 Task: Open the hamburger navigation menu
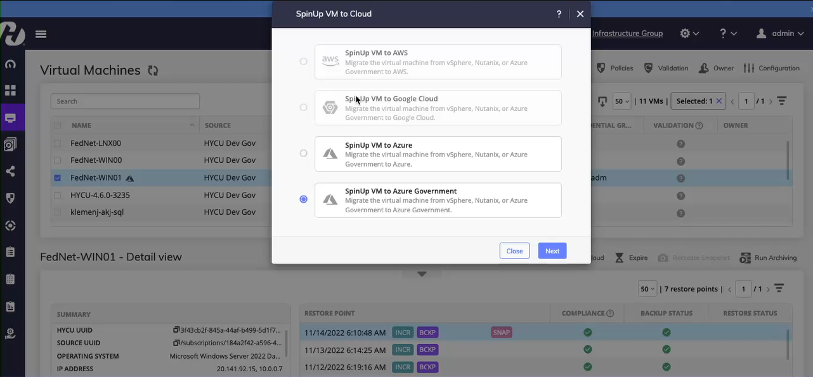pos(41,34)
